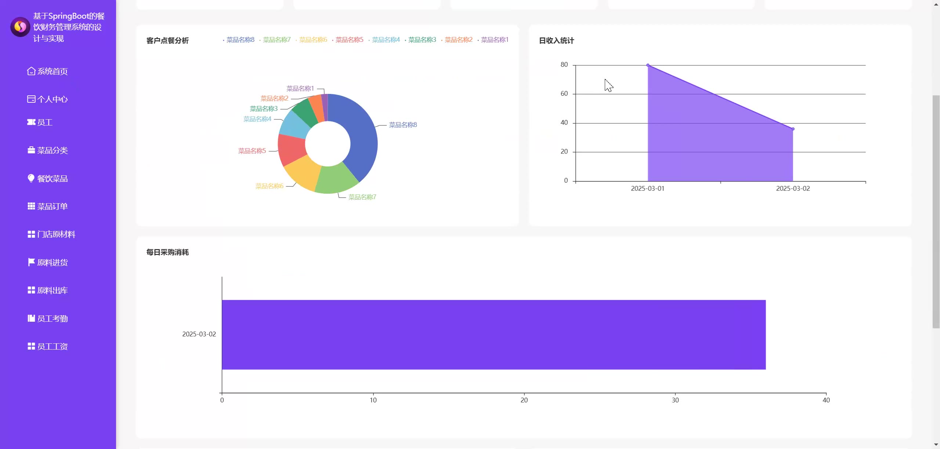Click the flag icon beside 原料进货
940x449 pixels.
click(x=31, y=262)
